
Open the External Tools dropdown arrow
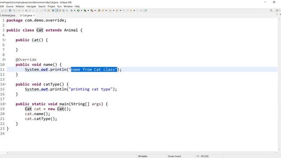(95, 11)
